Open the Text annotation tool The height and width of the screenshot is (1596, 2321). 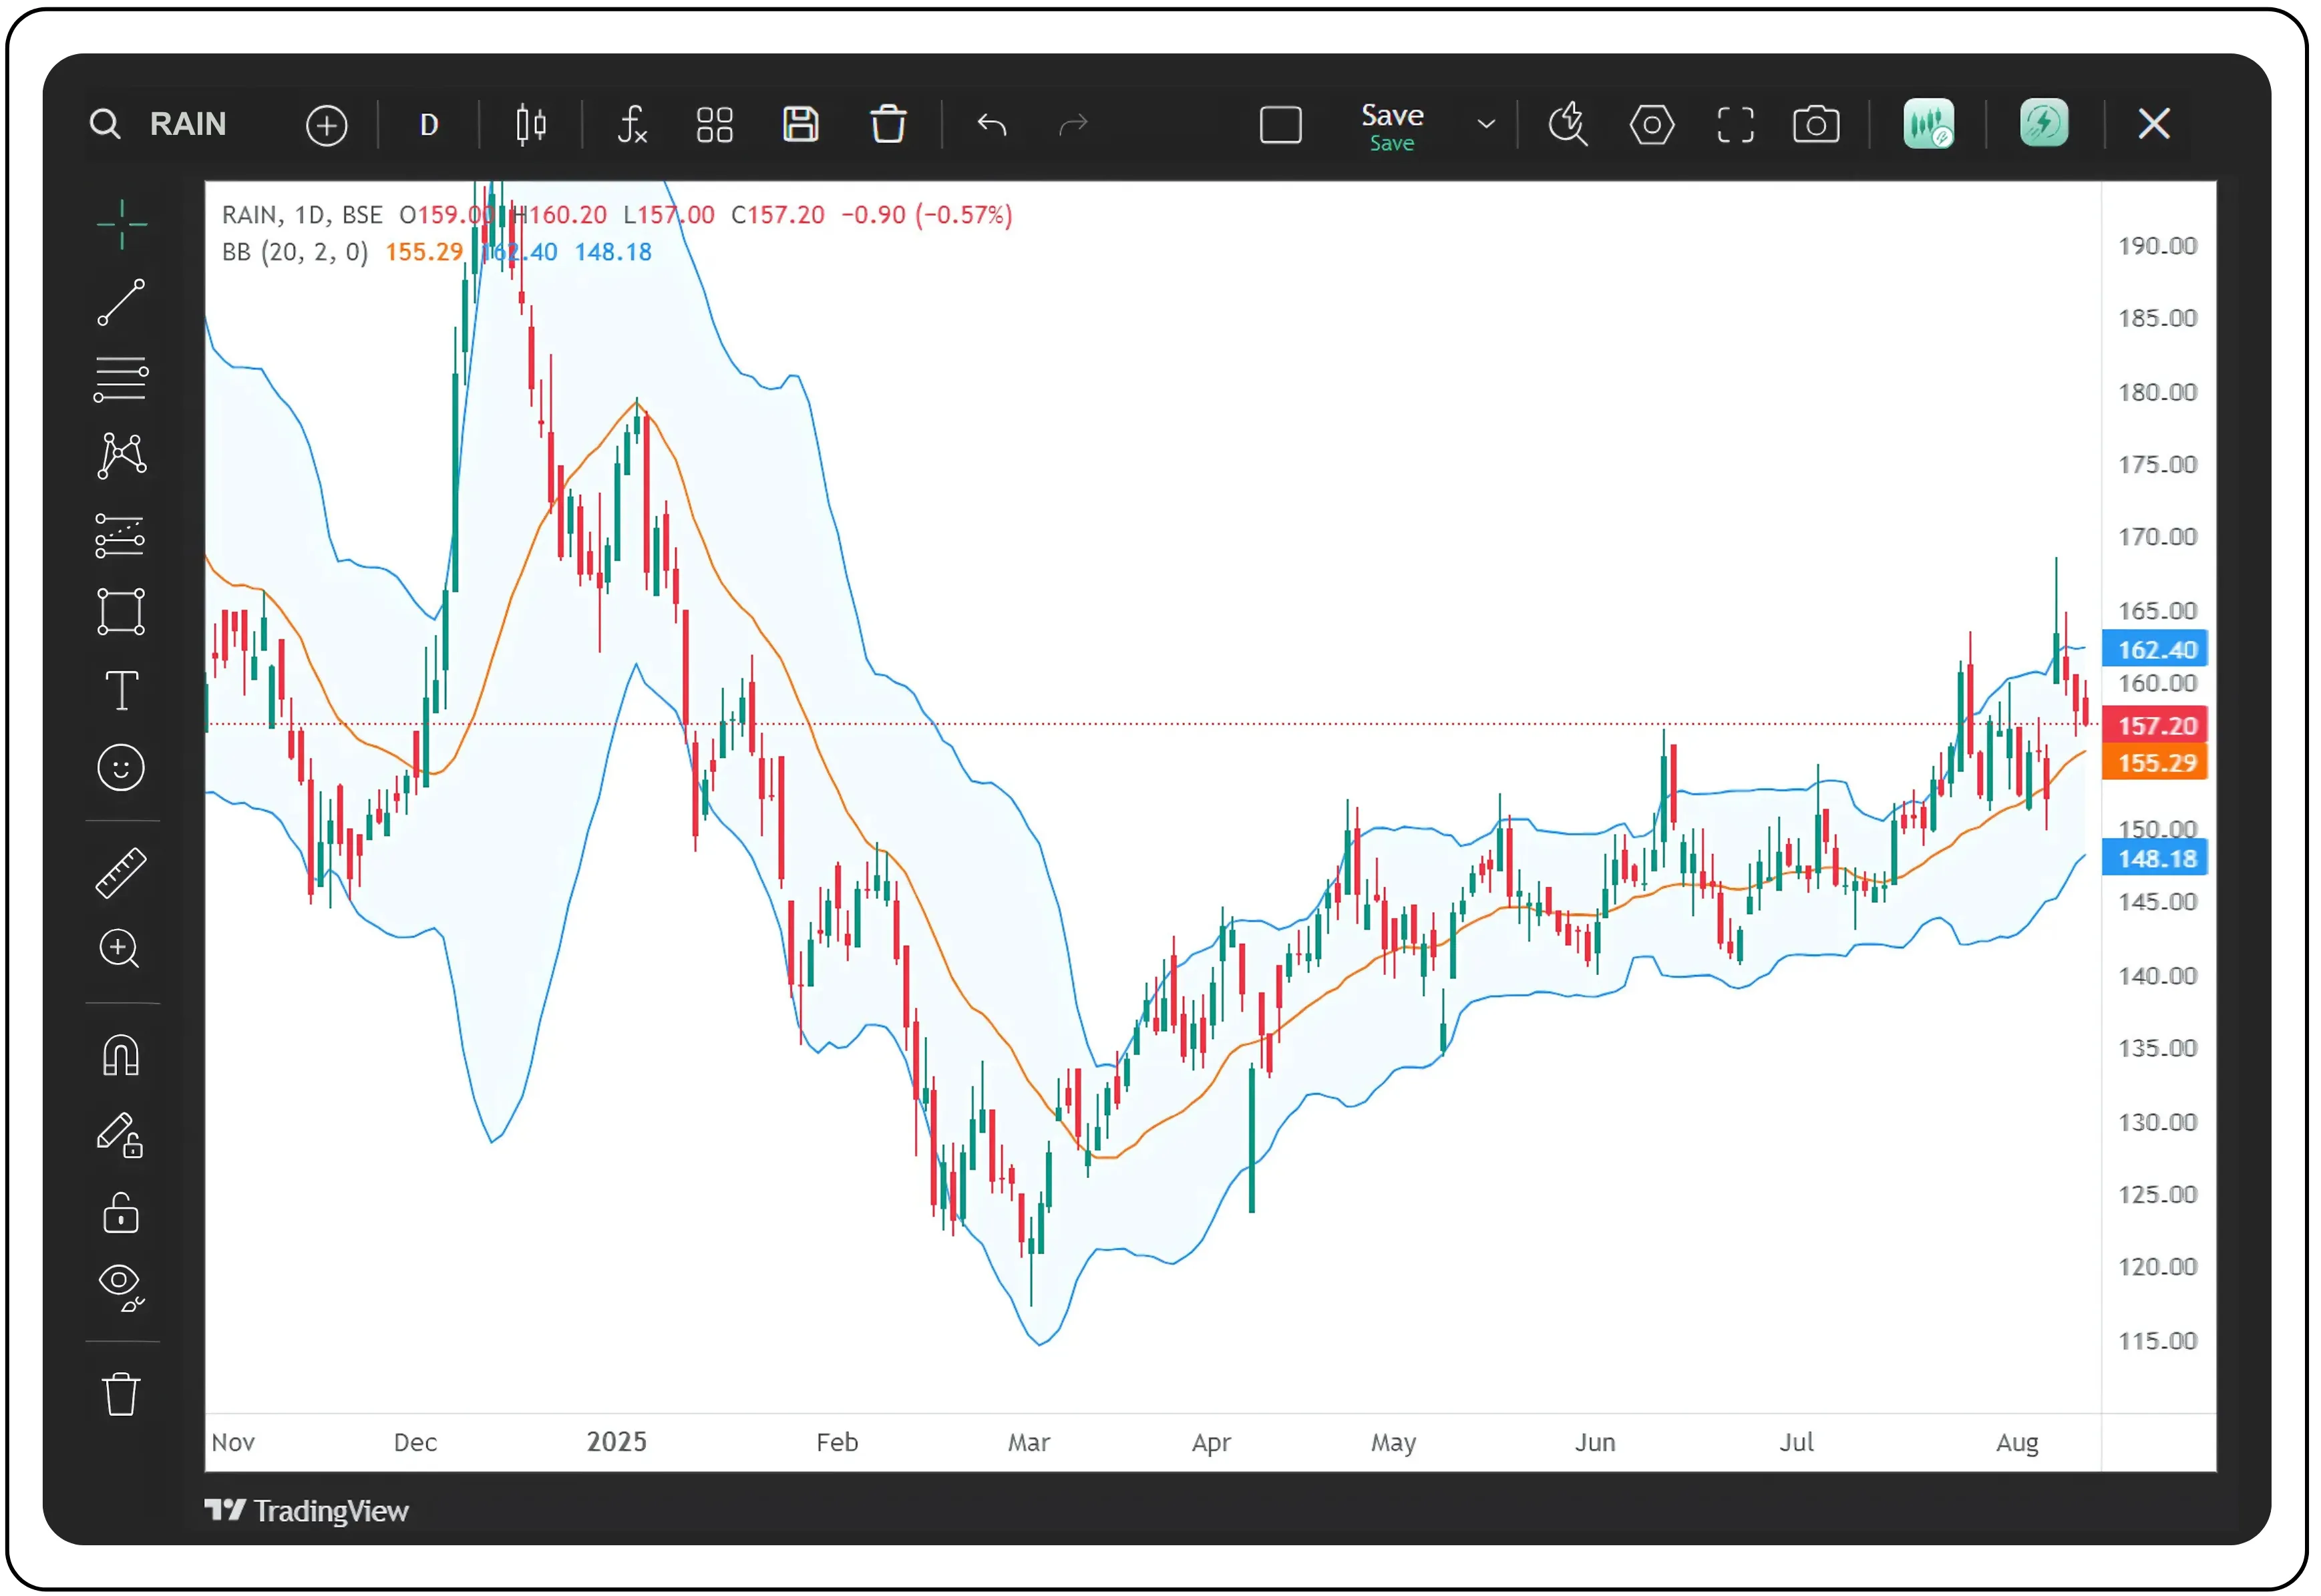click(x=121, y=690)
